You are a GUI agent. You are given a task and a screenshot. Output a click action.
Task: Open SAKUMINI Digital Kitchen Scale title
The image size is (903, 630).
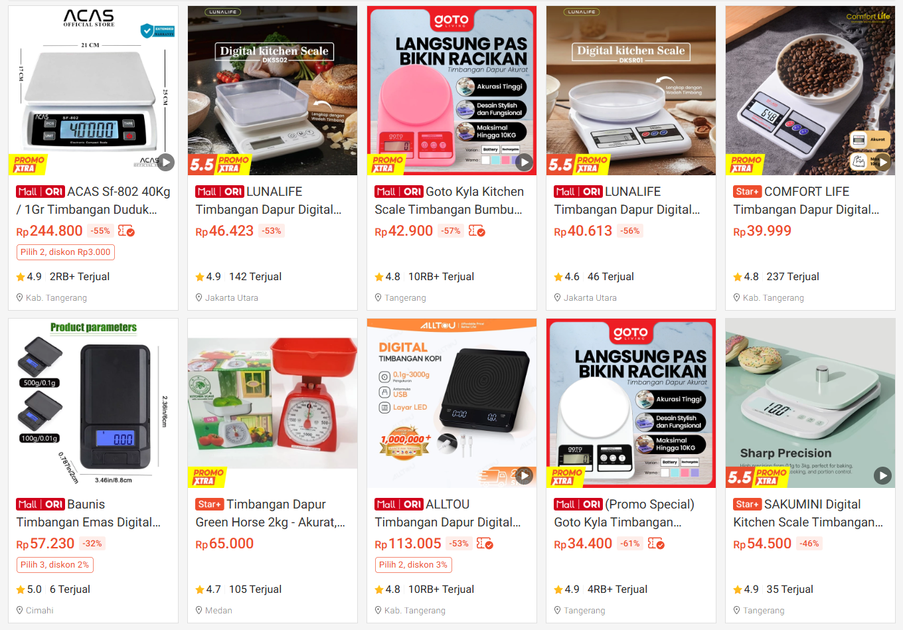(x=808, y=513)
